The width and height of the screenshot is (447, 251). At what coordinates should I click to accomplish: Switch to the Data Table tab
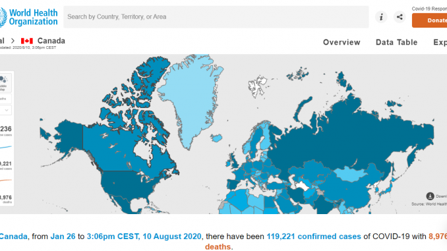coord(396,42)
